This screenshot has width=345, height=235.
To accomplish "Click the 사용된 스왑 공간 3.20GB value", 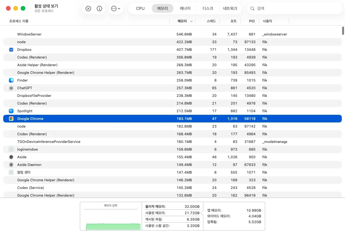I will 193,226.
